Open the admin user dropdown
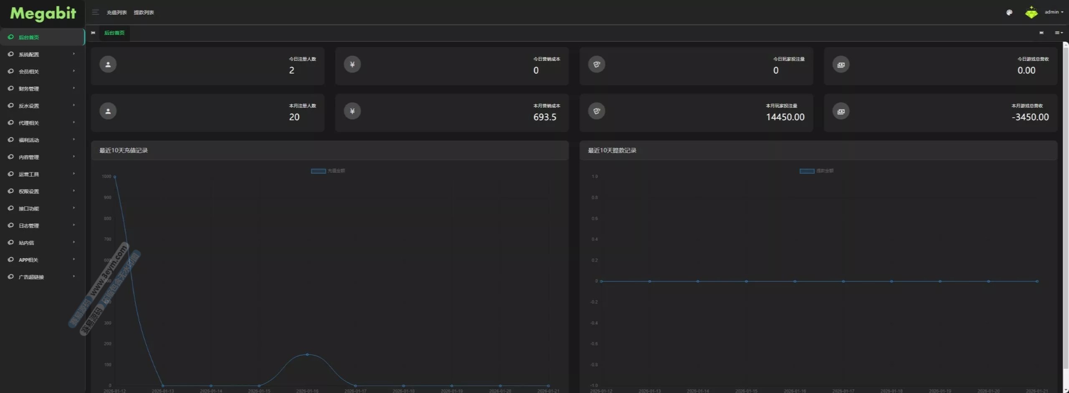This screenshot has height=393, width=1069. 1054,12
